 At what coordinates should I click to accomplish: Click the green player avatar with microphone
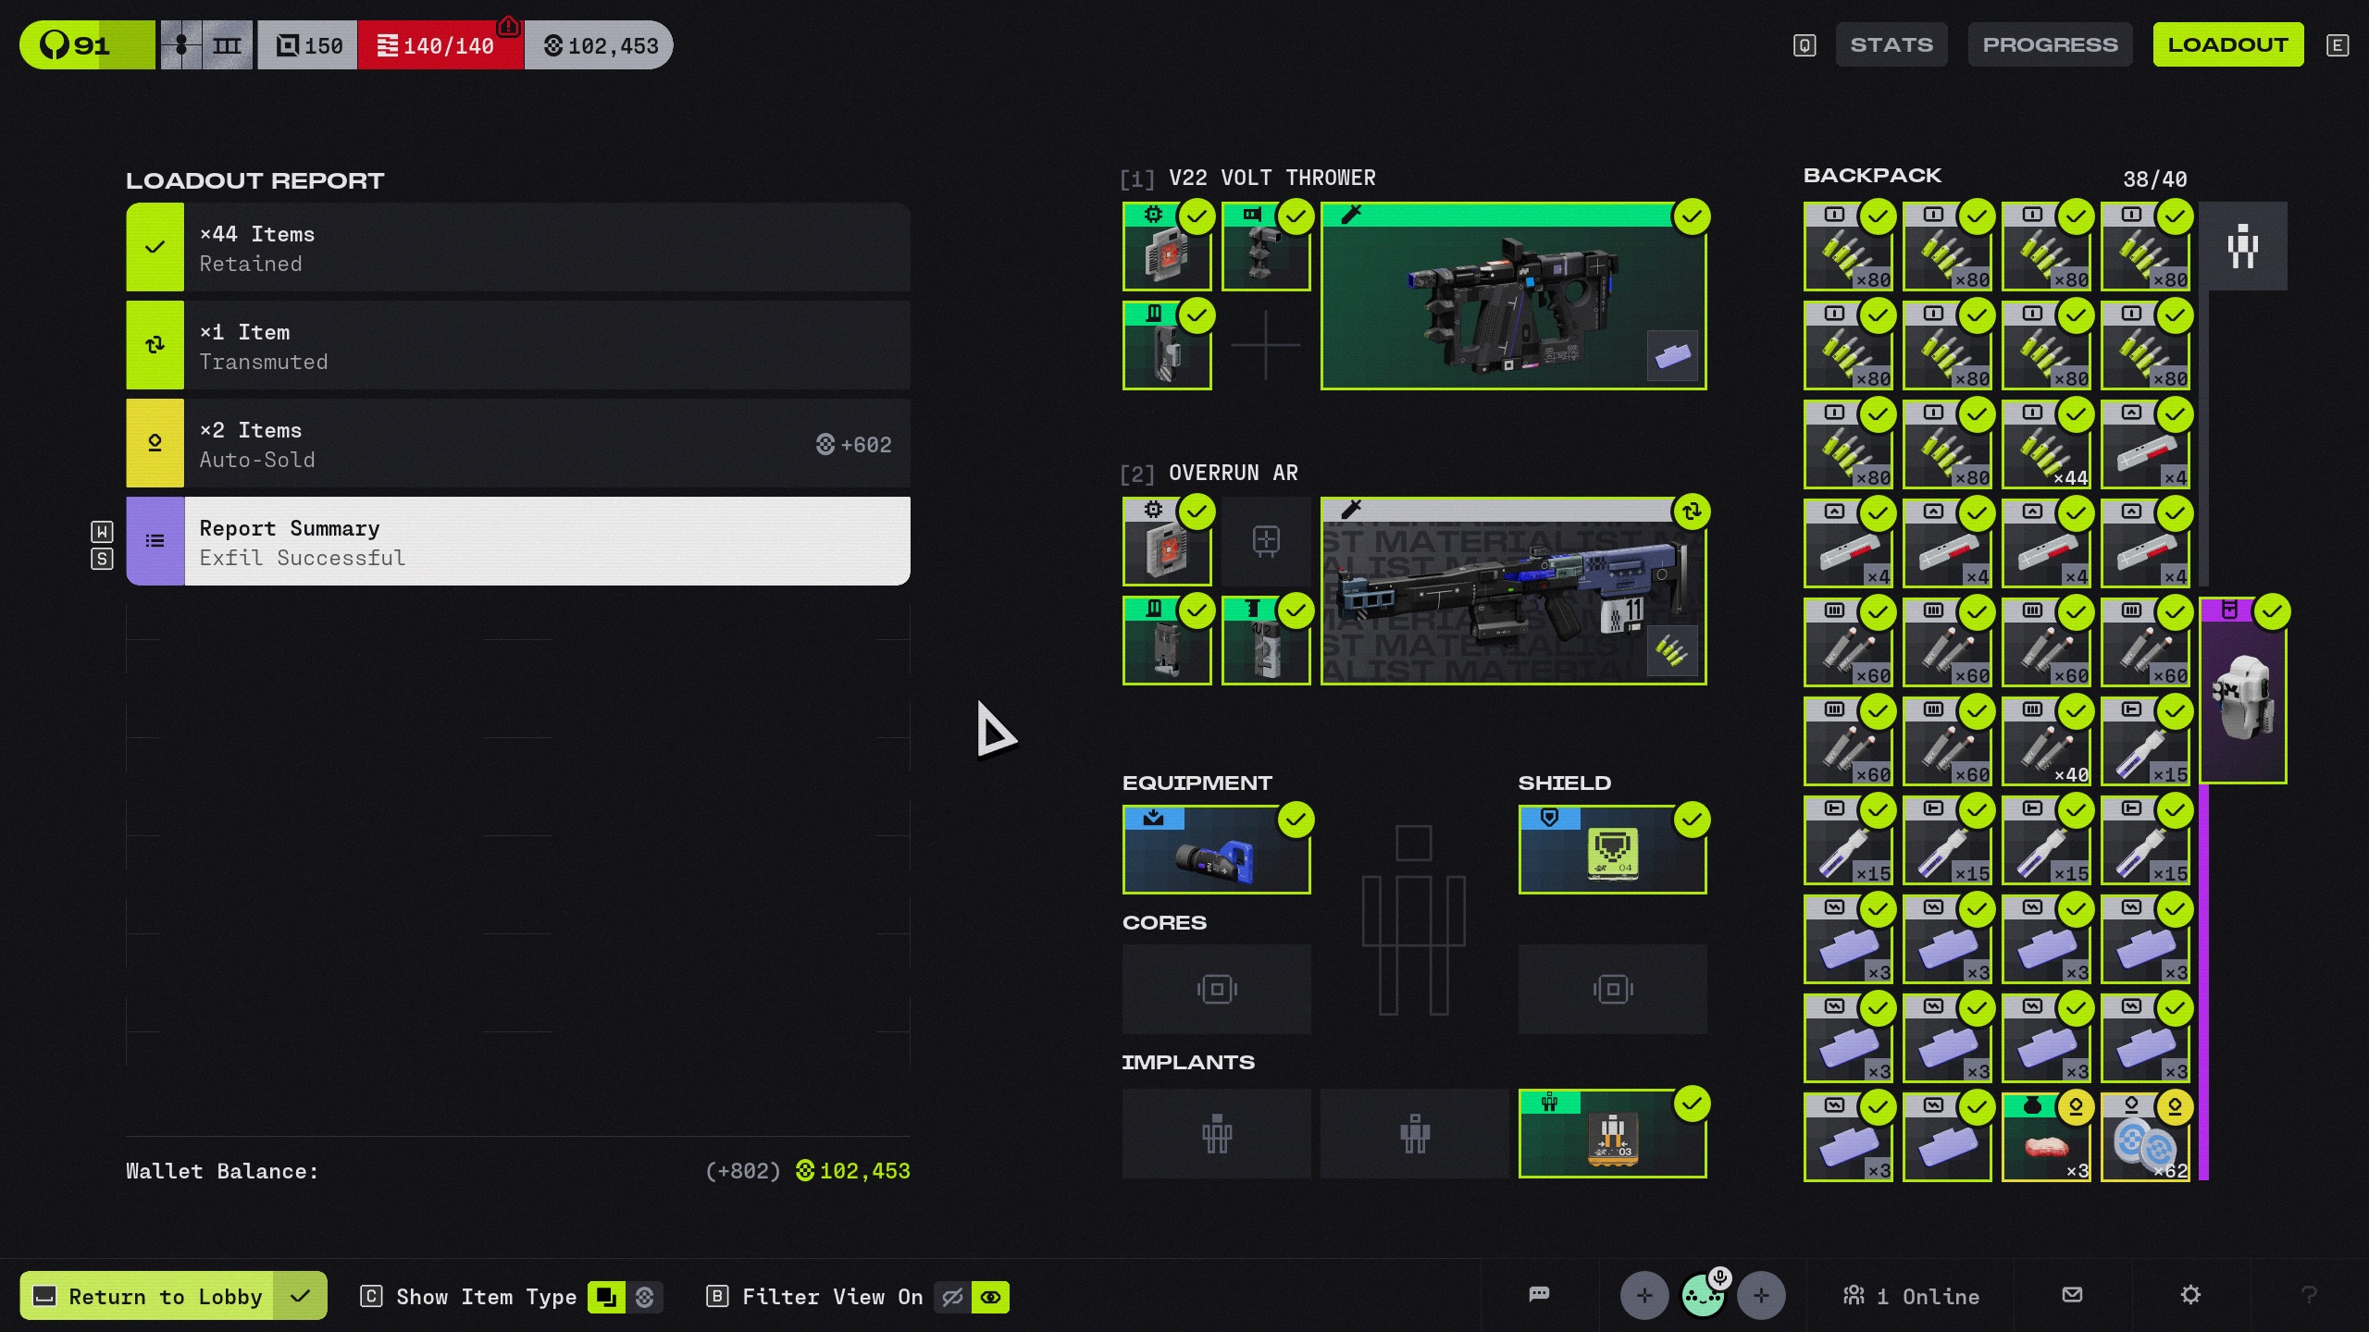pos(1702,1297)
